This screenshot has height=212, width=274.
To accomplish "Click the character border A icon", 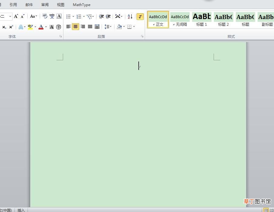I will coord(59,16).
